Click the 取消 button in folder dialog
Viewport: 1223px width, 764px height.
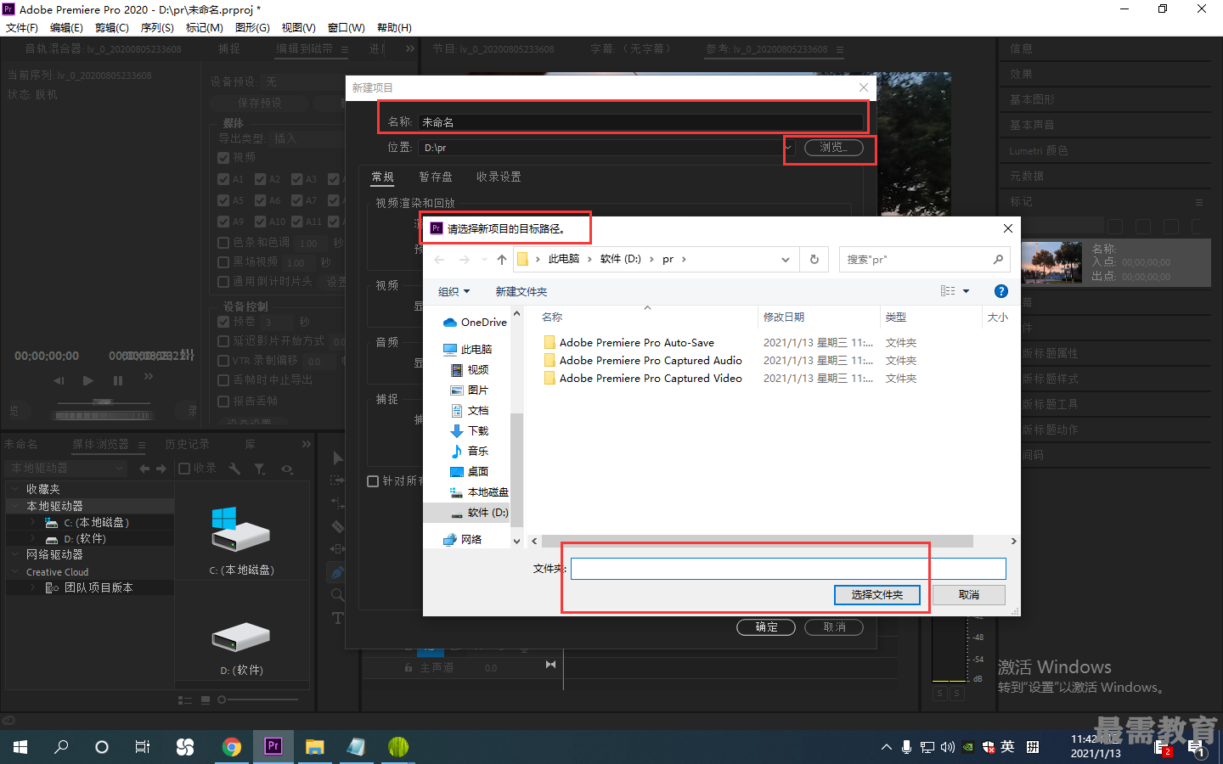pos(969,595)
